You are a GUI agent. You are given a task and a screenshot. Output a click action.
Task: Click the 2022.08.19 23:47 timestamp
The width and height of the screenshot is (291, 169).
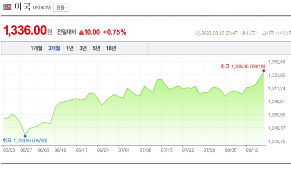click(219, 33)
